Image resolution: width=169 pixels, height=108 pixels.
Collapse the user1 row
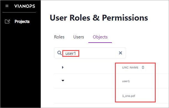(x=63, y=80)
